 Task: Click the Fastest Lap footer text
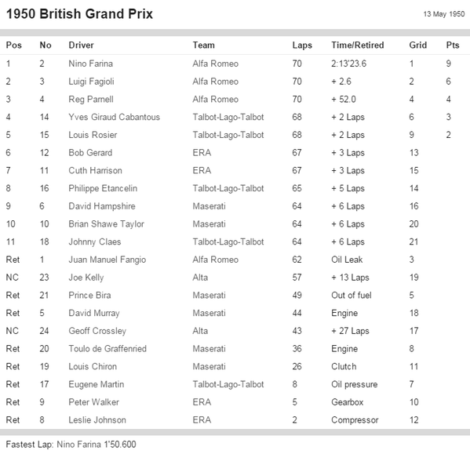71,444
